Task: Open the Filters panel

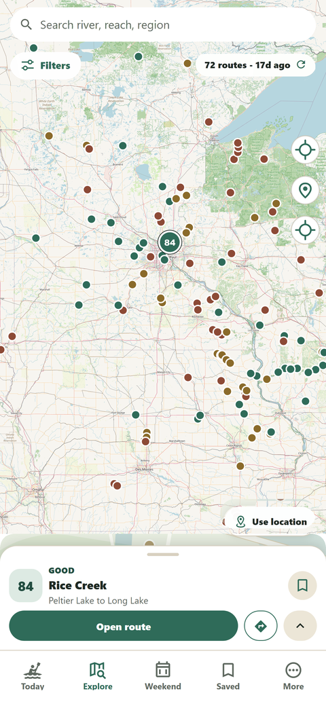Action: tap(46, 66)
